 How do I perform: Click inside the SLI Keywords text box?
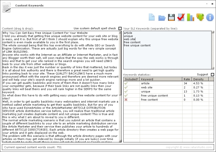point(167,50)
